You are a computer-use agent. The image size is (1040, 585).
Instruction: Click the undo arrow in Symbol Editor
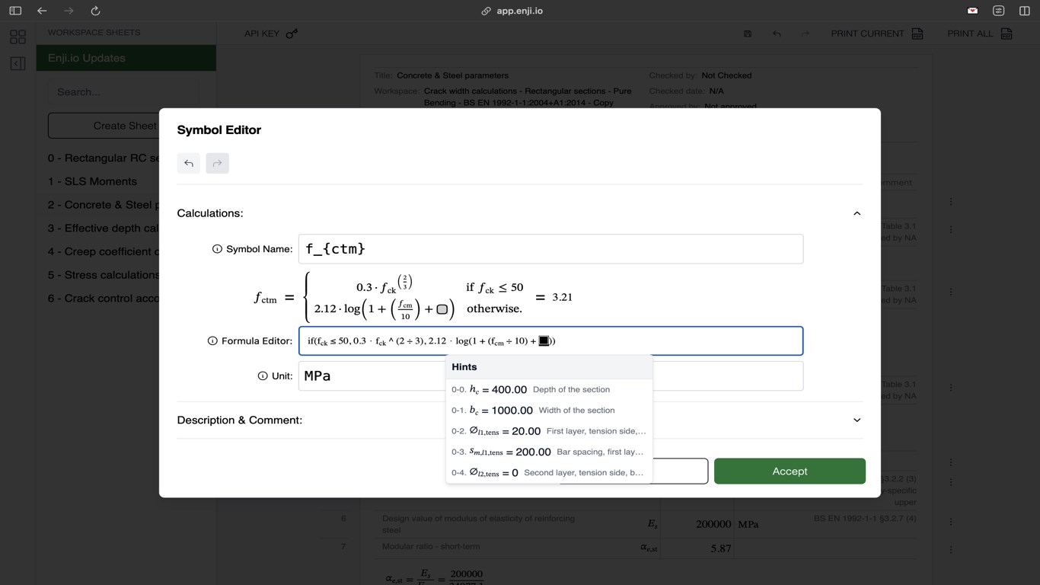coord(189,163)
